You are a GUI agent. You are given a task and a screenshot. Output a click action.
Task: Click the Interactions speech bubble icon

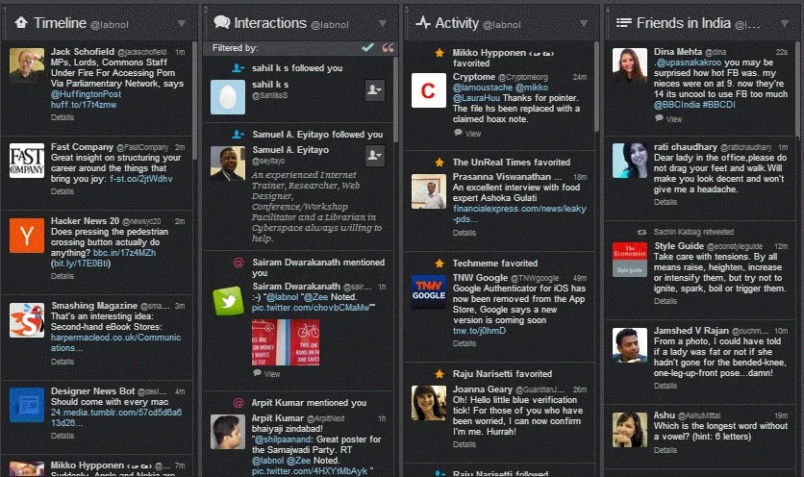tap(221, 22)
